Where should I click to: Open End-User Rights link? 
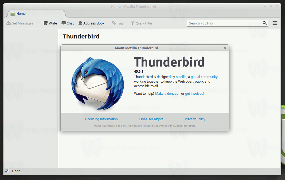tap(151, 119)
